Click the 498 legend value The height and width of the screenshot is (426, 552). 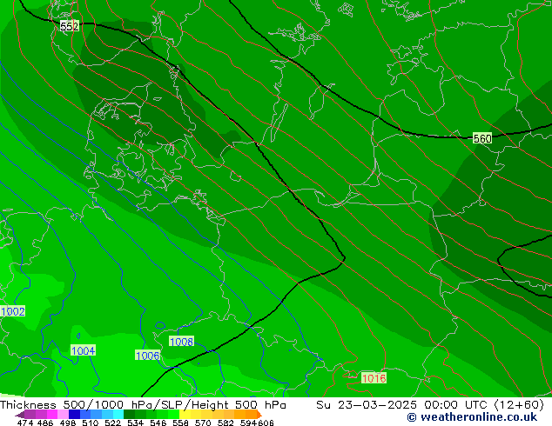click(68, 423)
